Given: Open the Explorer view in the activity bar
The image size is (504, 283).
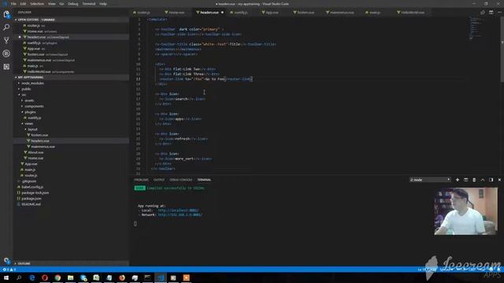Looking at the screenshot, I should pyautogui.click(x=6, y=14).
